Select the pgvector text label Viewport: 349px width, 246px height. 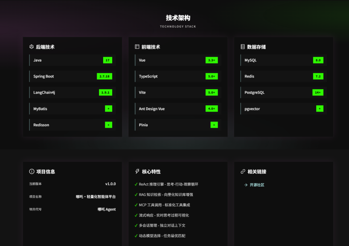(x=252, y=109)
